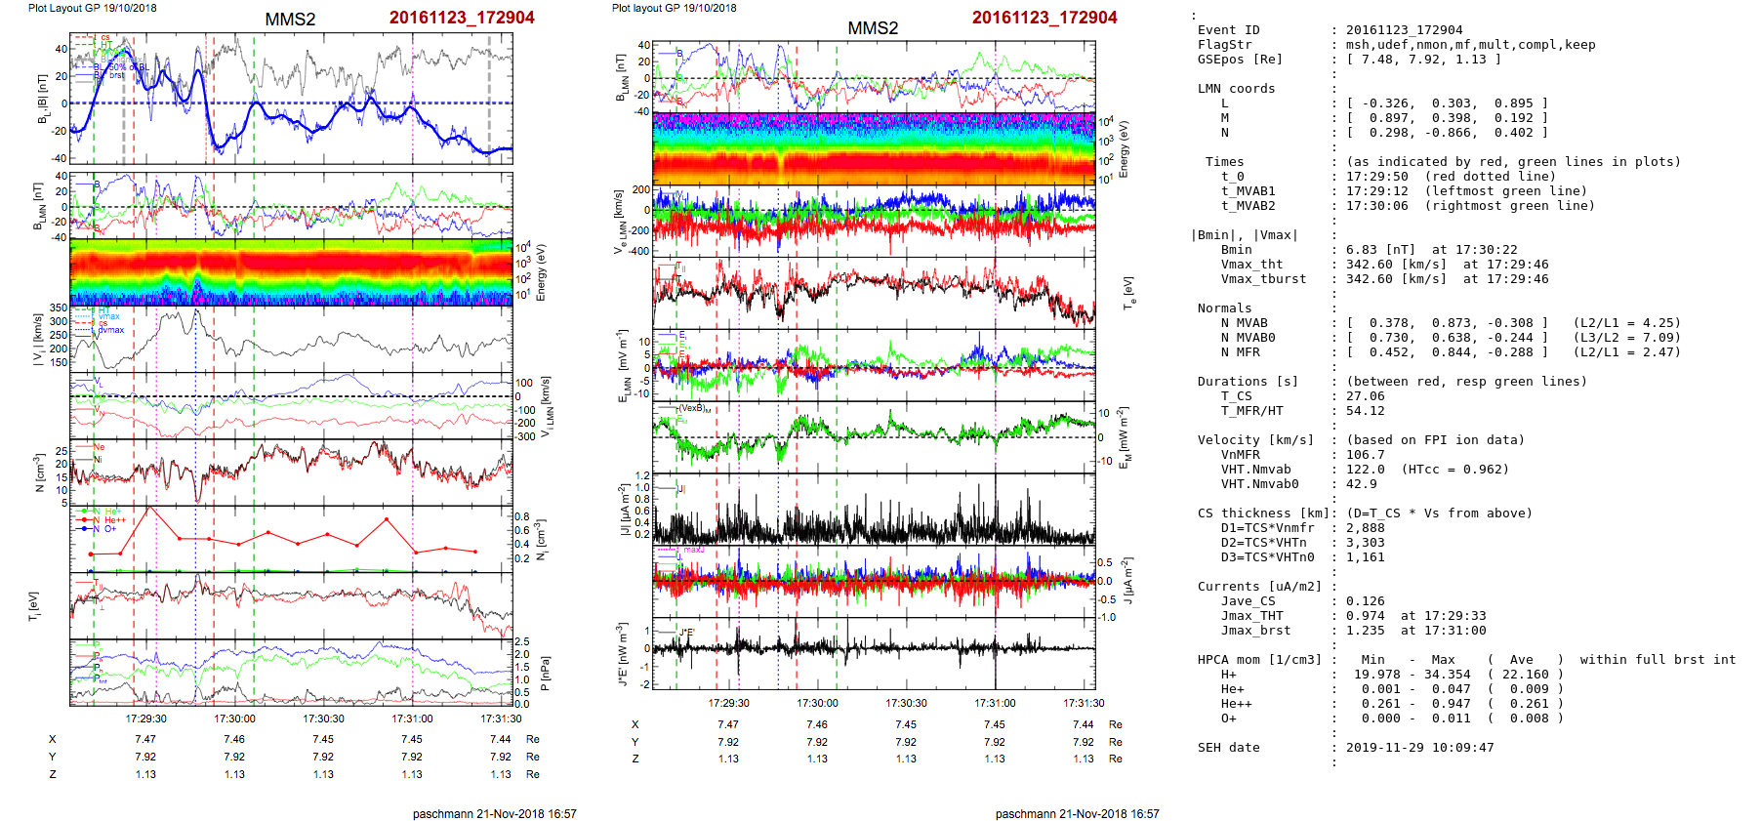This screenshot has width=1761, height=821.
Task: Select the T_CS duration value 27.06
Action: [1365, 396]
